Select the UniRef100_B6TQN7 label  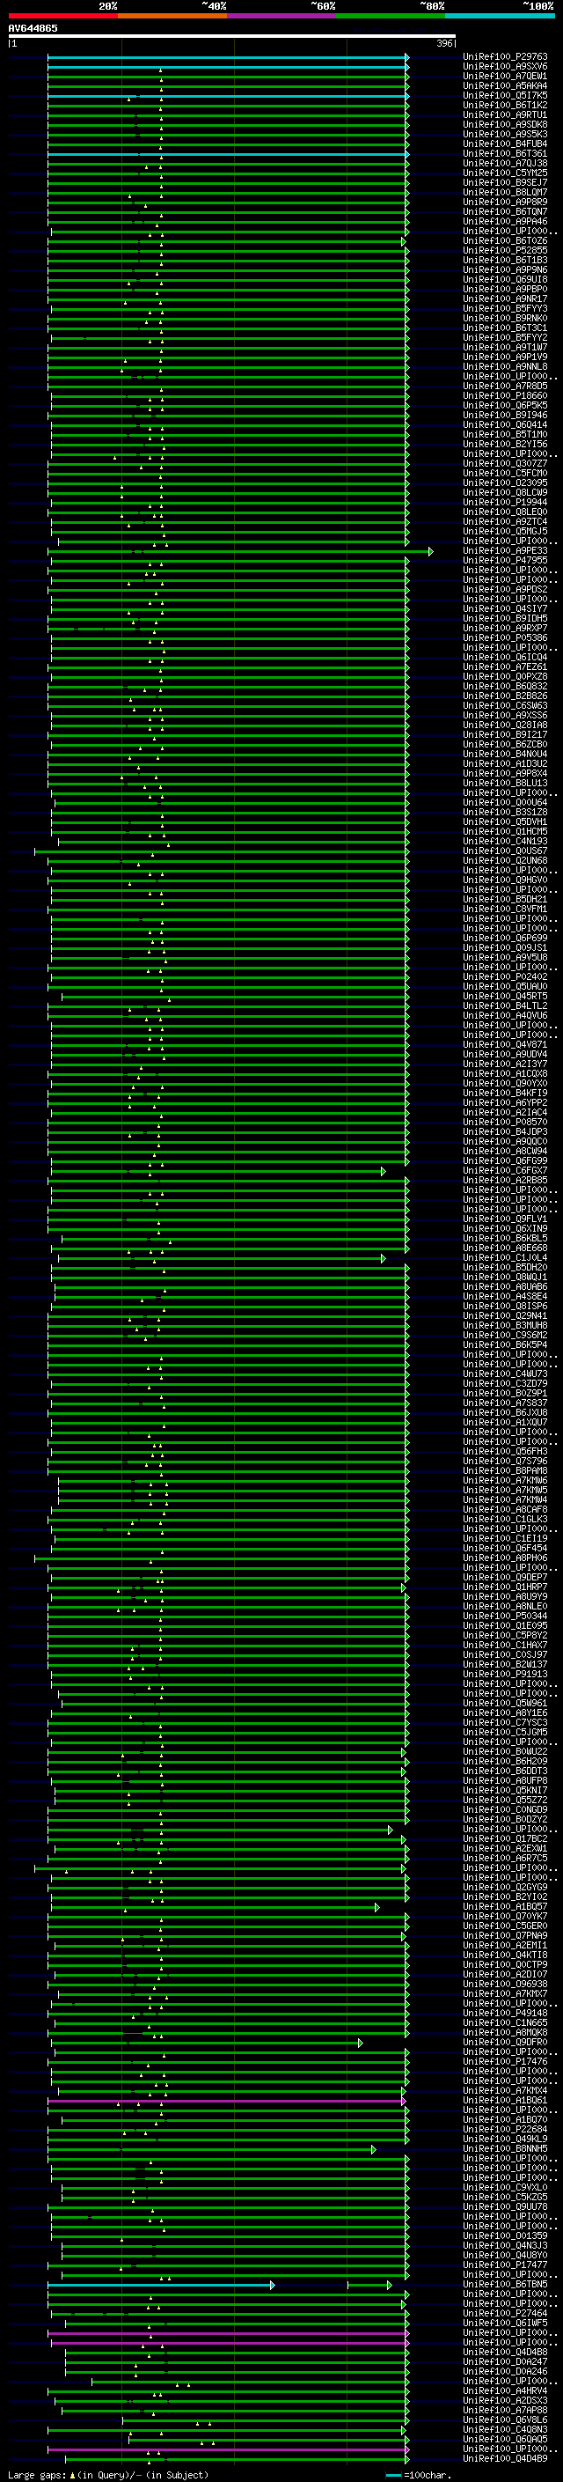pos(505,212)
